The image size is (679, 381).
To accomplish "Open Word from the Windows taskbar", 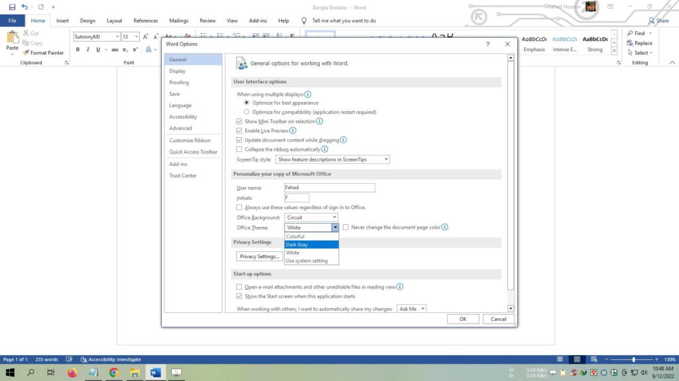I will 155,372.
